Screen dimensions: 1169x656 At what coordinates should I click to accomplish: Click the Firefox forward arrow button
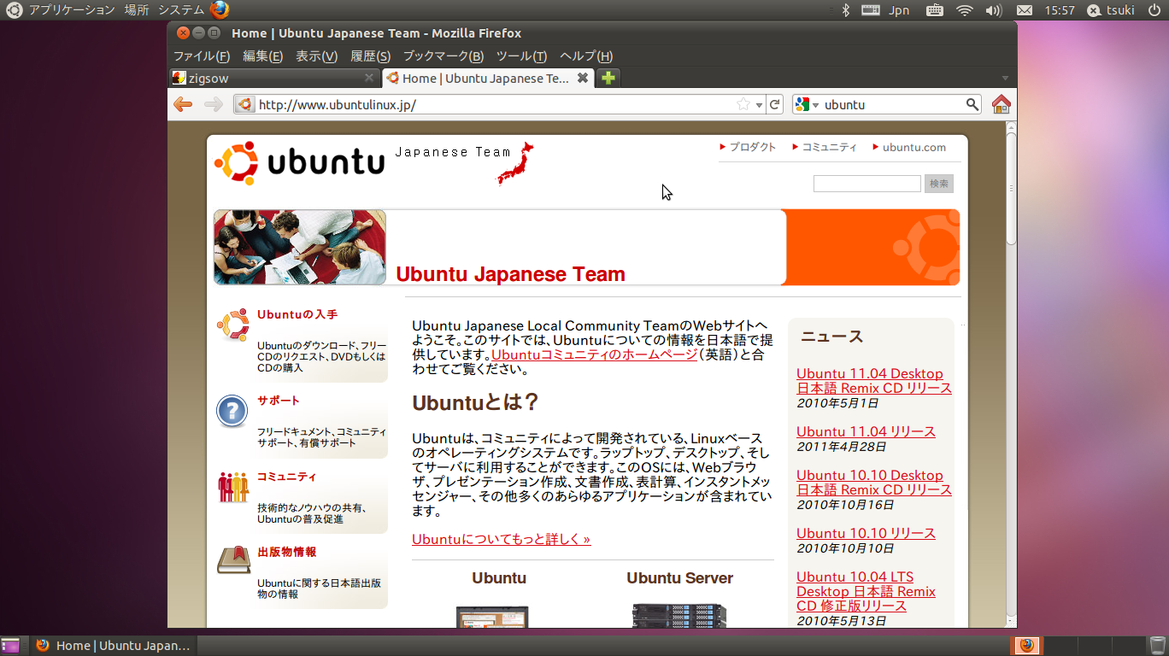(213, 104)
